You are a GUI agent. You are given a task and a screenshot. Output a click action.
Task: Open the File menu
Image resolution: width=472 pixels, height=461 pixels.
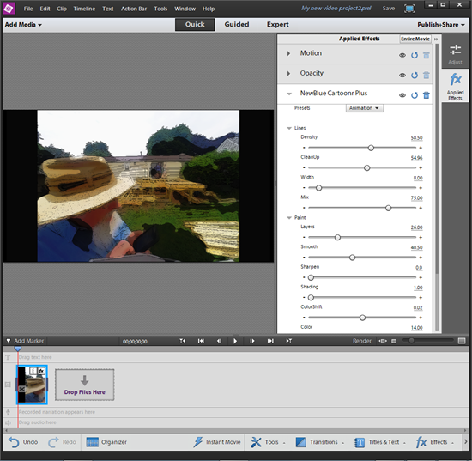28,9
